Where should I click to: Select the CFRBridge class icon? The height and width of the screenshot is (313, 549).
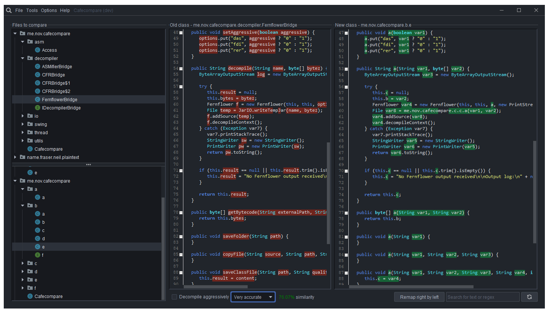(x=37, y=75)
